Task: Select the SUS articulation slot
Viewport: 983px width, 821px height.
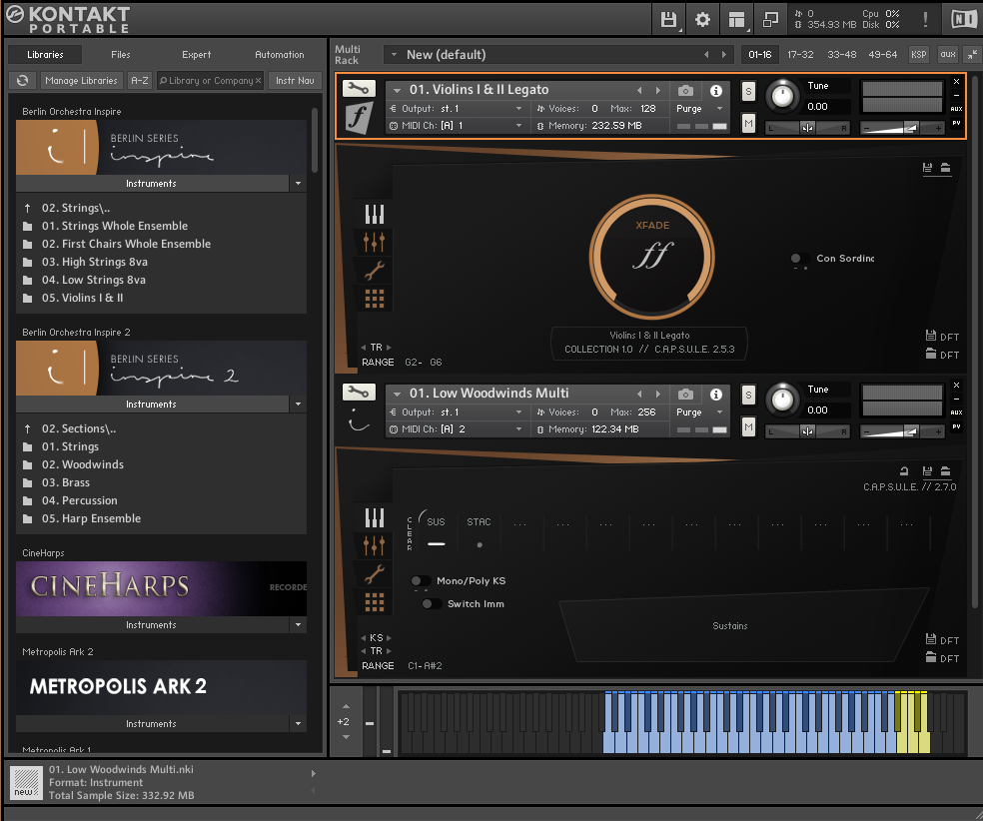Action: (x=437, y=532)
